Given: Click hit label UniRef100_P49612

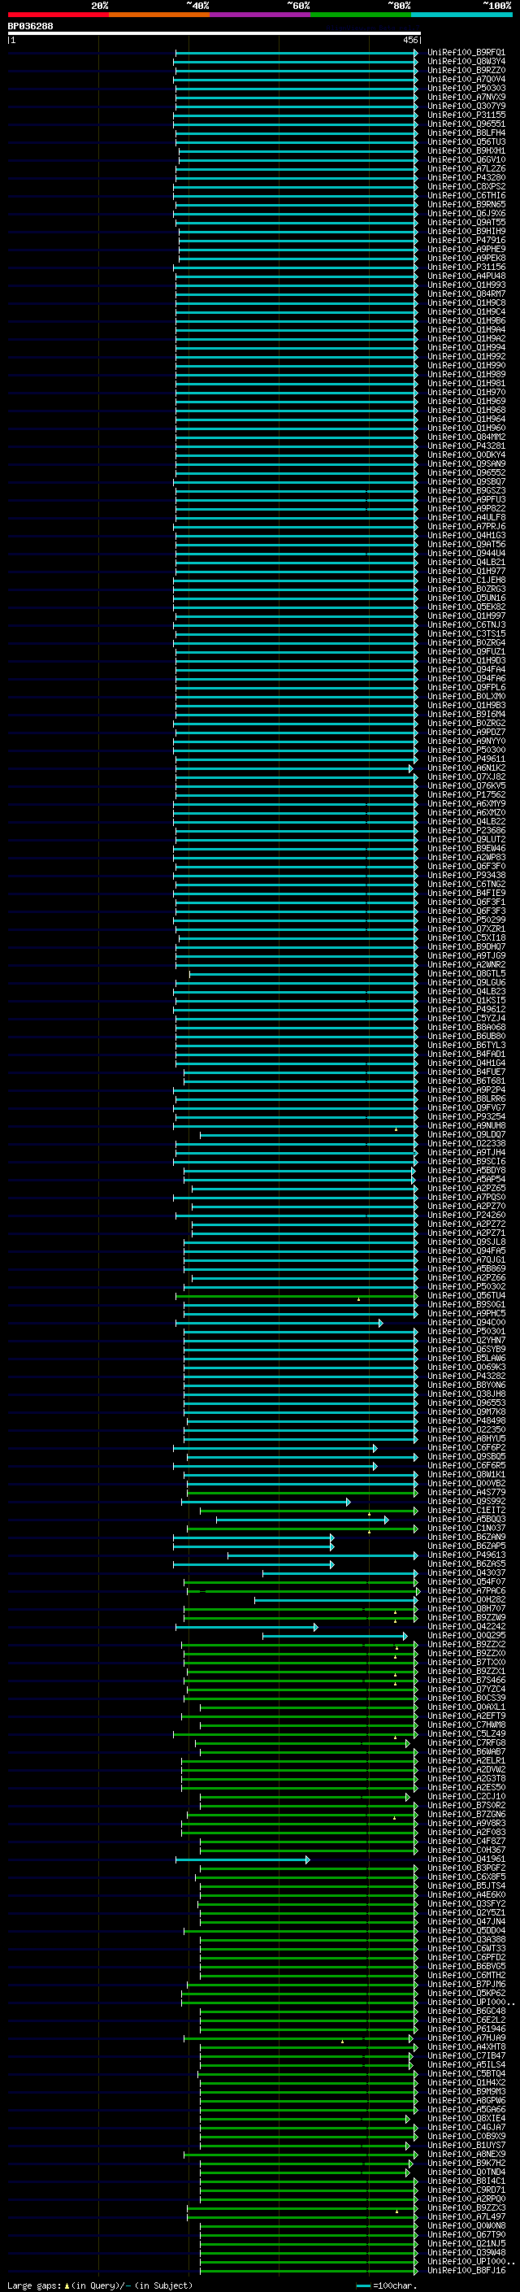Looking at the screenshot, I should [466, 1009].
